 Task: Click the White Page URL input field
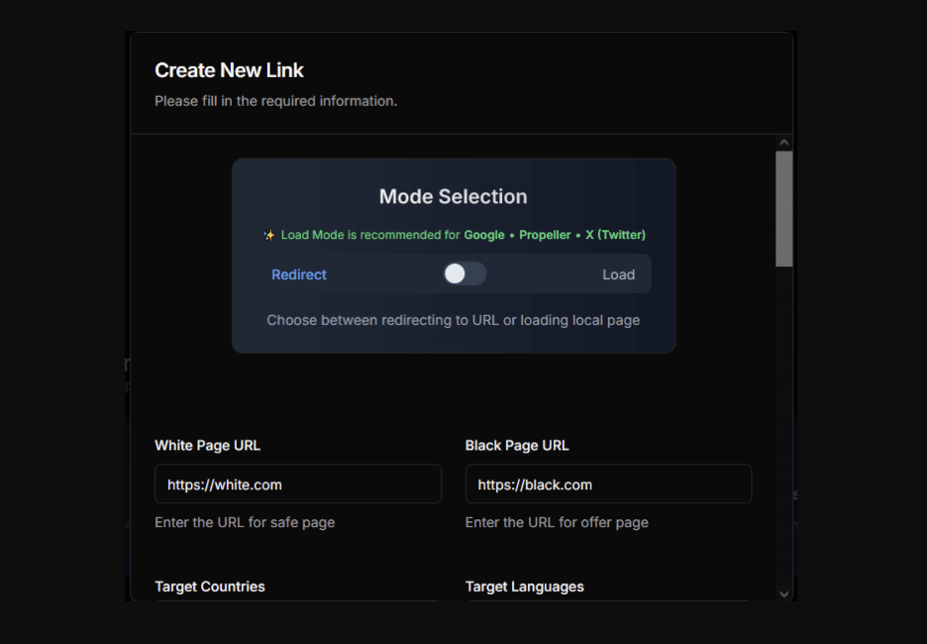(x=297, y=484)
